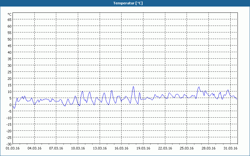The height and width of the screenshot is (156, 250).
Task: Click the 40 y-axis label
Action: (10, 52)
